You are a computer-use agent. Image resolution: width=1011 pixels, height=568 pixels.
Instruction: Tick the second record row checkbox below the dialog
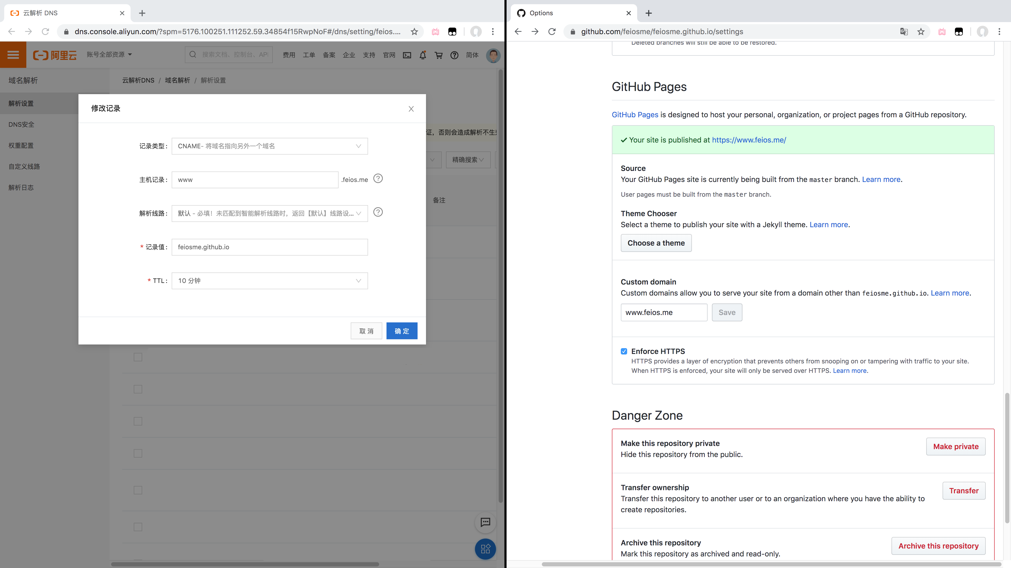click(138, 389)
